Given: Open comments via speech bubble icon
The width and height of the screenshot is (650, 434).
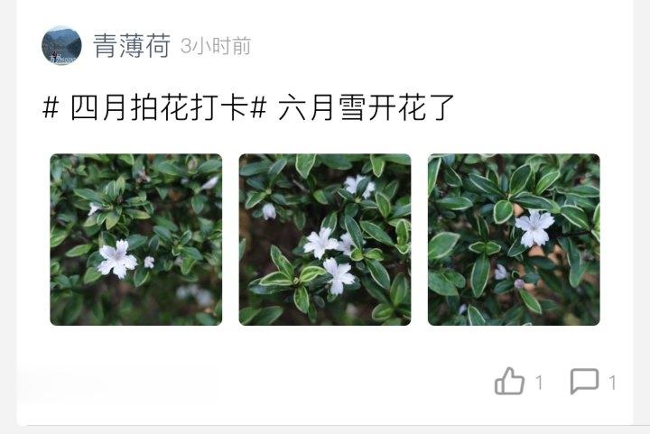Looking at the screenshot, I should point(584,381).
